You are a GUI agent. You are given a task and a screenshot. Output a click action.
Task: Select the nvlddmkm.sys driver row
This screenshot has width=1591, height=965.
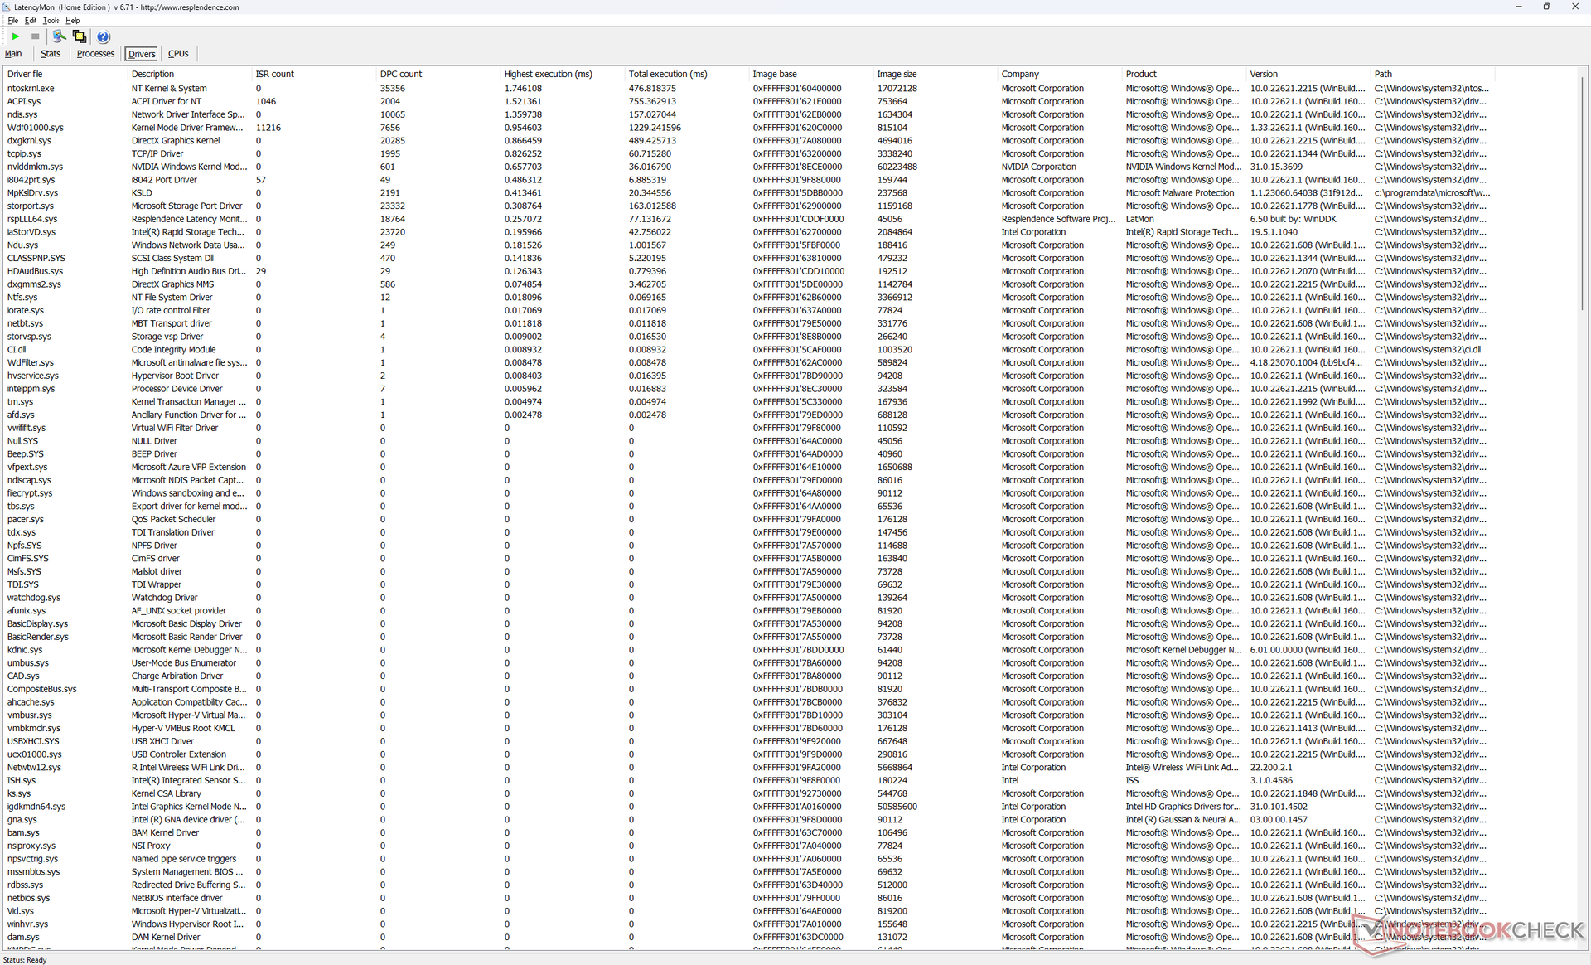pos(35,167)
